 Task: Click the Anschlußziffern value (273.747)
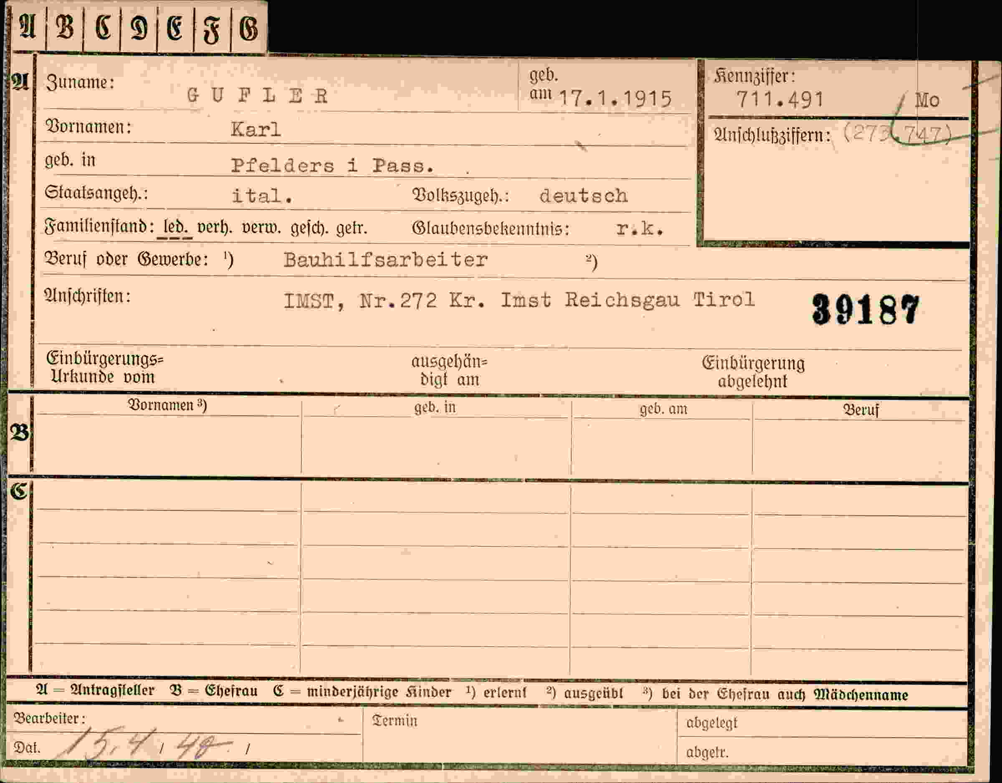897,135
